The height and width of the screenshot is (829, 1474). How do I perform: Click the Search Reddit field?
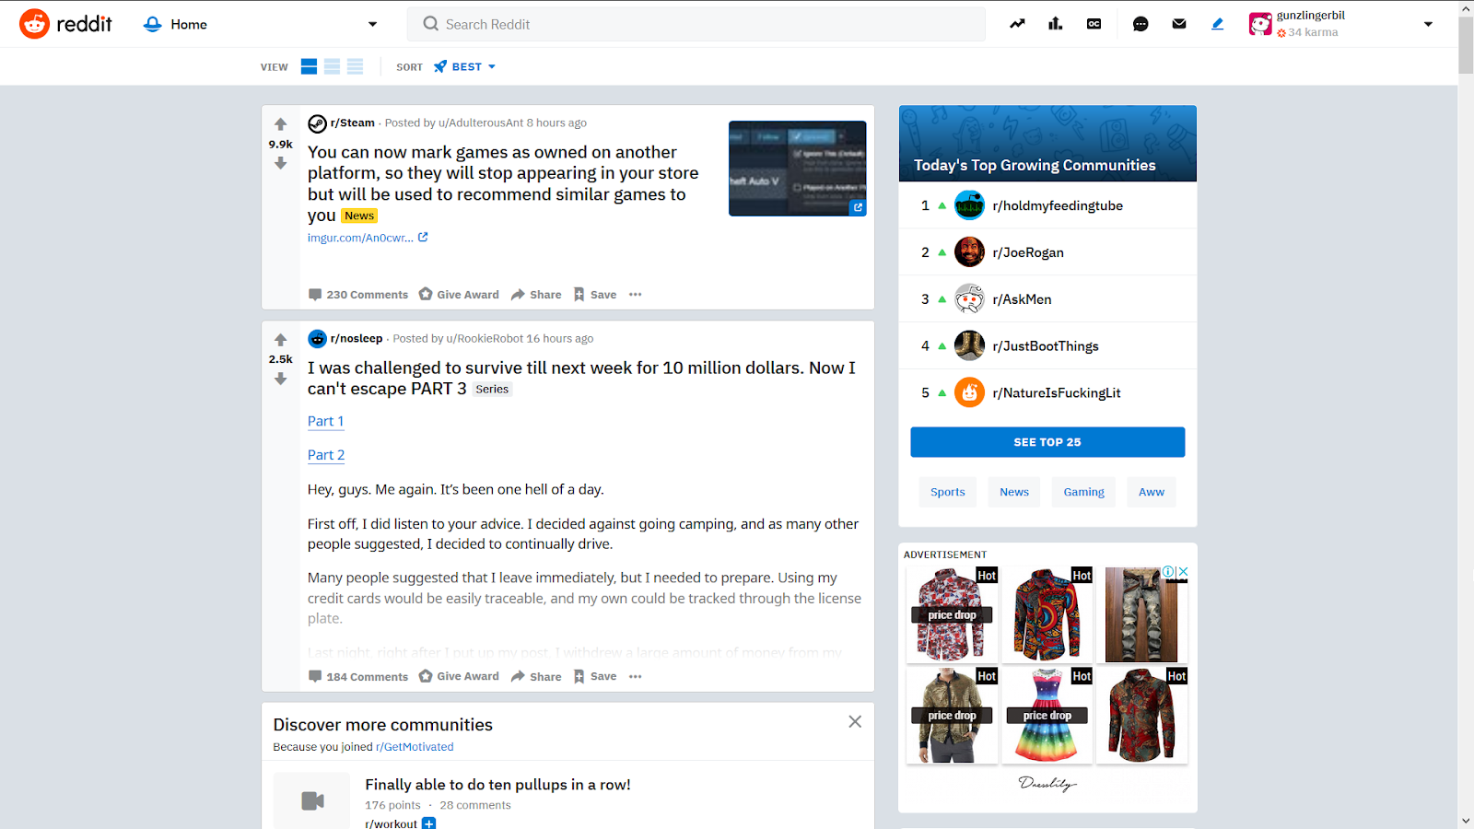click(696, 24)
